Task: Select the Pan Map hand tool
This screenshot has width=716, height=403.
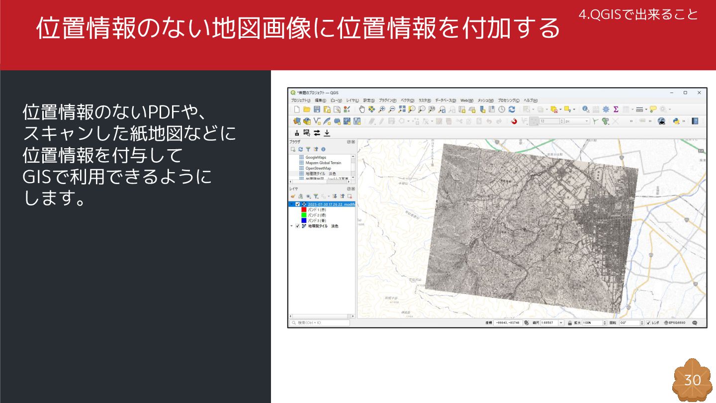Action: [x=362, y=109]
